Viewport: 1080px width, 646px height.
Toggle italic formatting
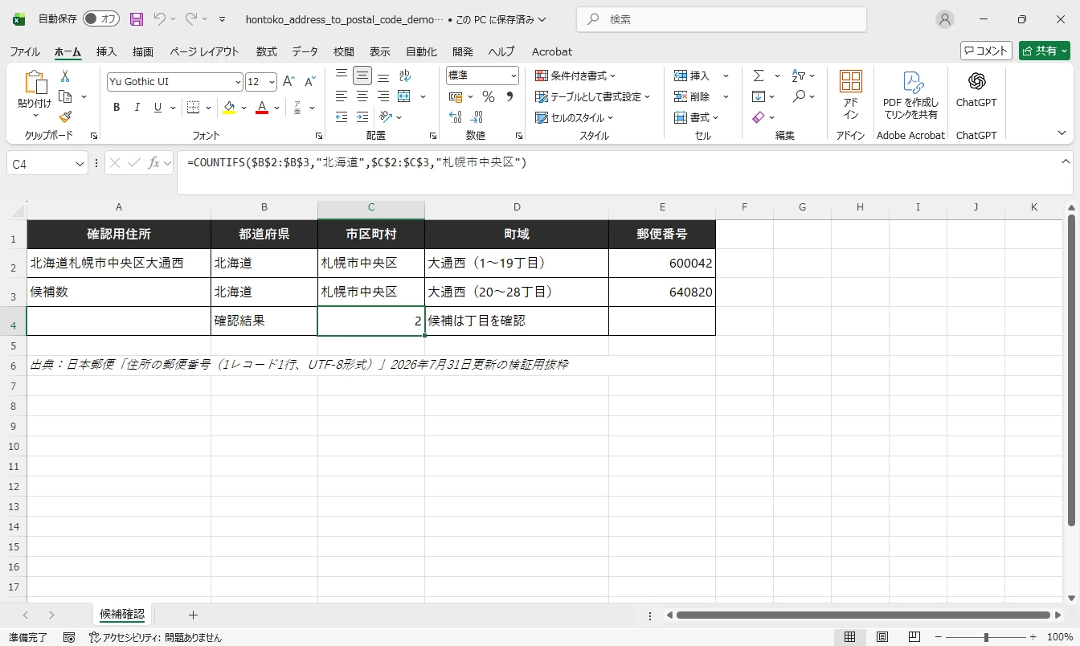pos(137,108)
